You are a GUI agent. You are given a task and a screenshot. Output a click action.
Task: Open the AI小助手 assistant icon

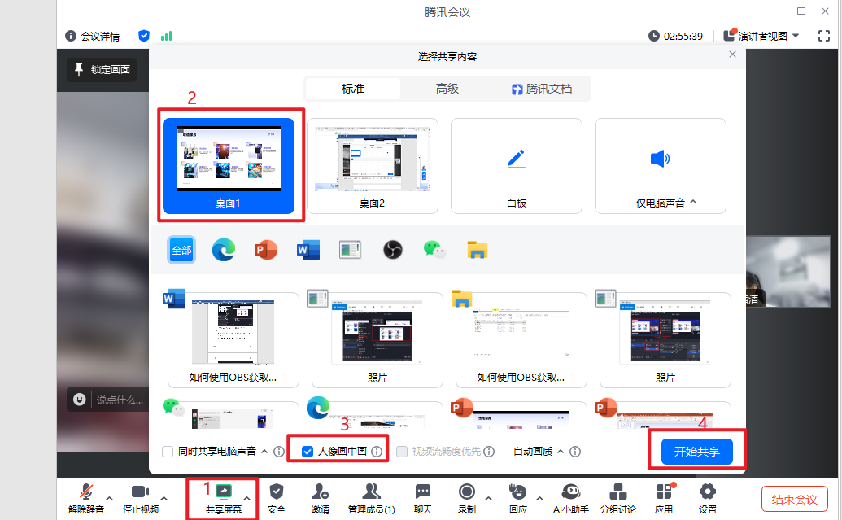(x=570, y=492)
